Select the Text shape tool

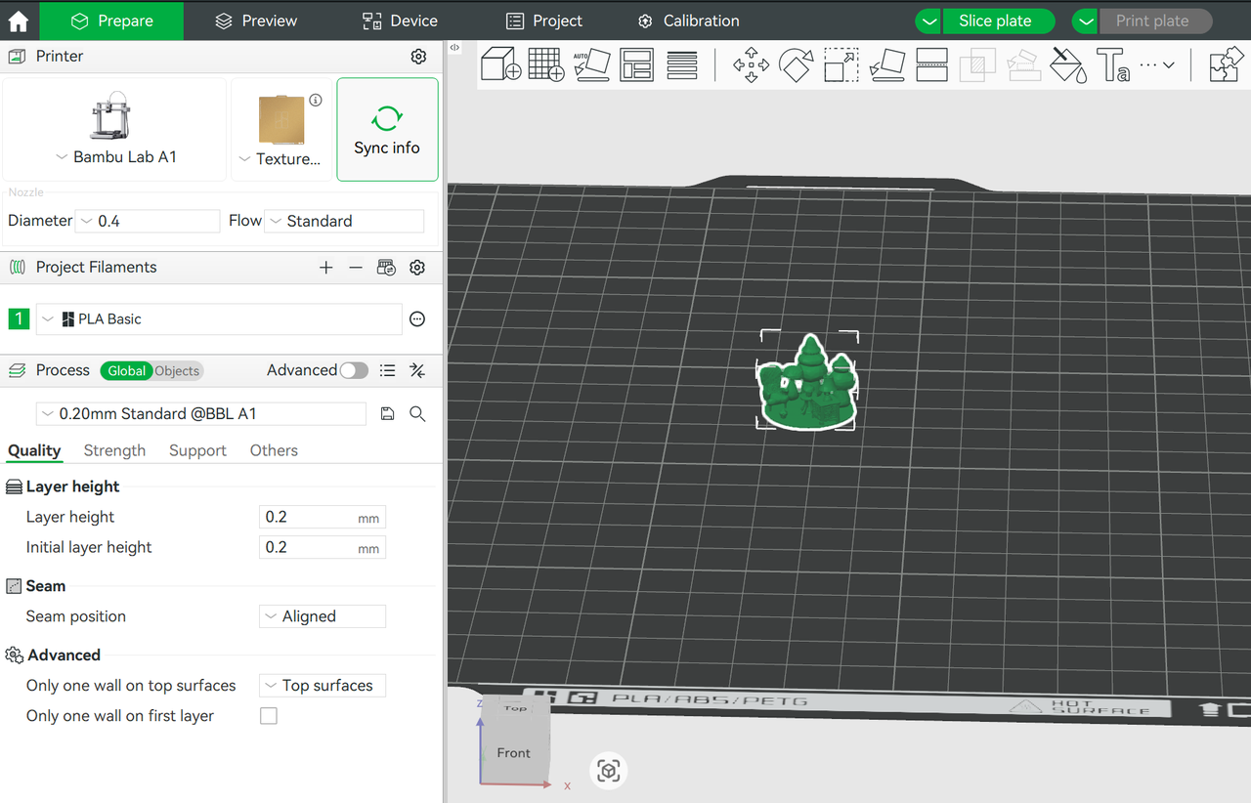point(1113,65)
